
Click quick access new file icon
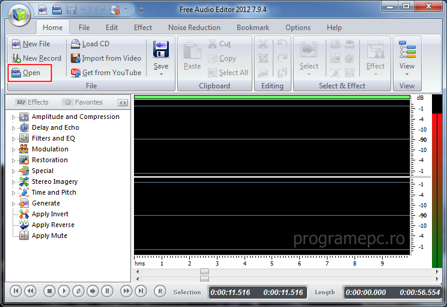pyautogui.click(x=43, y=10)
